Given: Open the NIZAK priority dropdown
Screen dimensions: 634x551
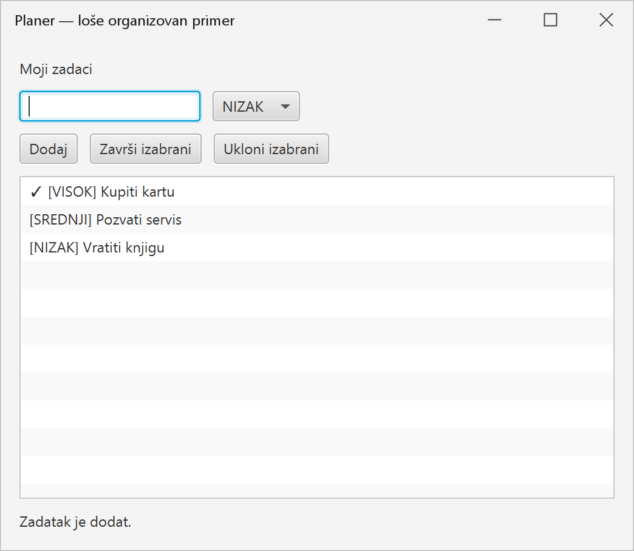Looking at the screenshot, I should click(256, 106).
